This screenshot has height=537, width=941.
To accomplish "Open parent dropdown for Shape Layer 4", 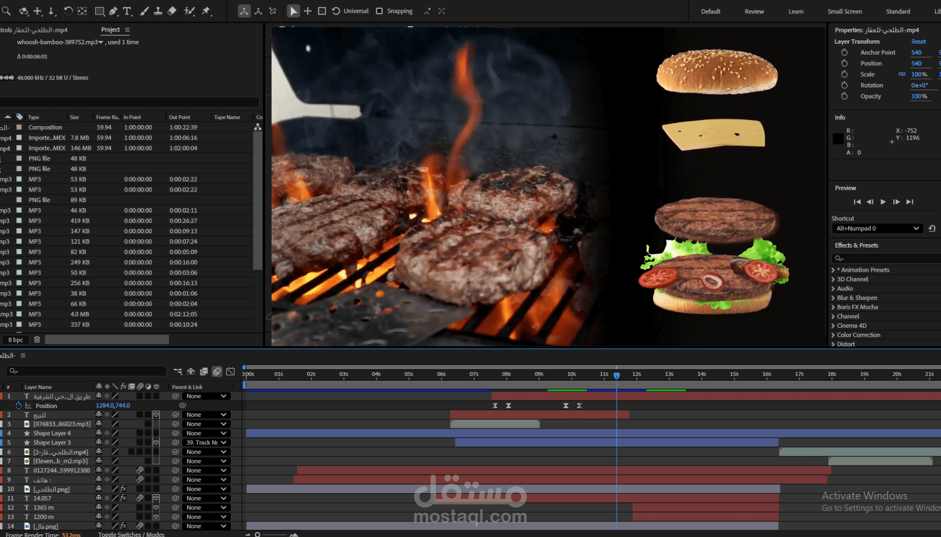I will click(205, 433).
